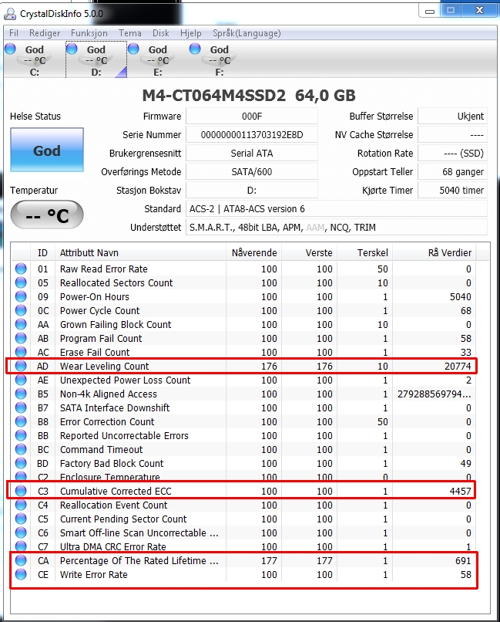Click raw value 20774 for Wear Leveling

coord(458,366)
